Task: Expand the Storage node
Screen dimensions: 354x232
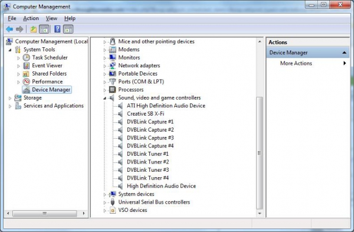Action: point(10,98)
